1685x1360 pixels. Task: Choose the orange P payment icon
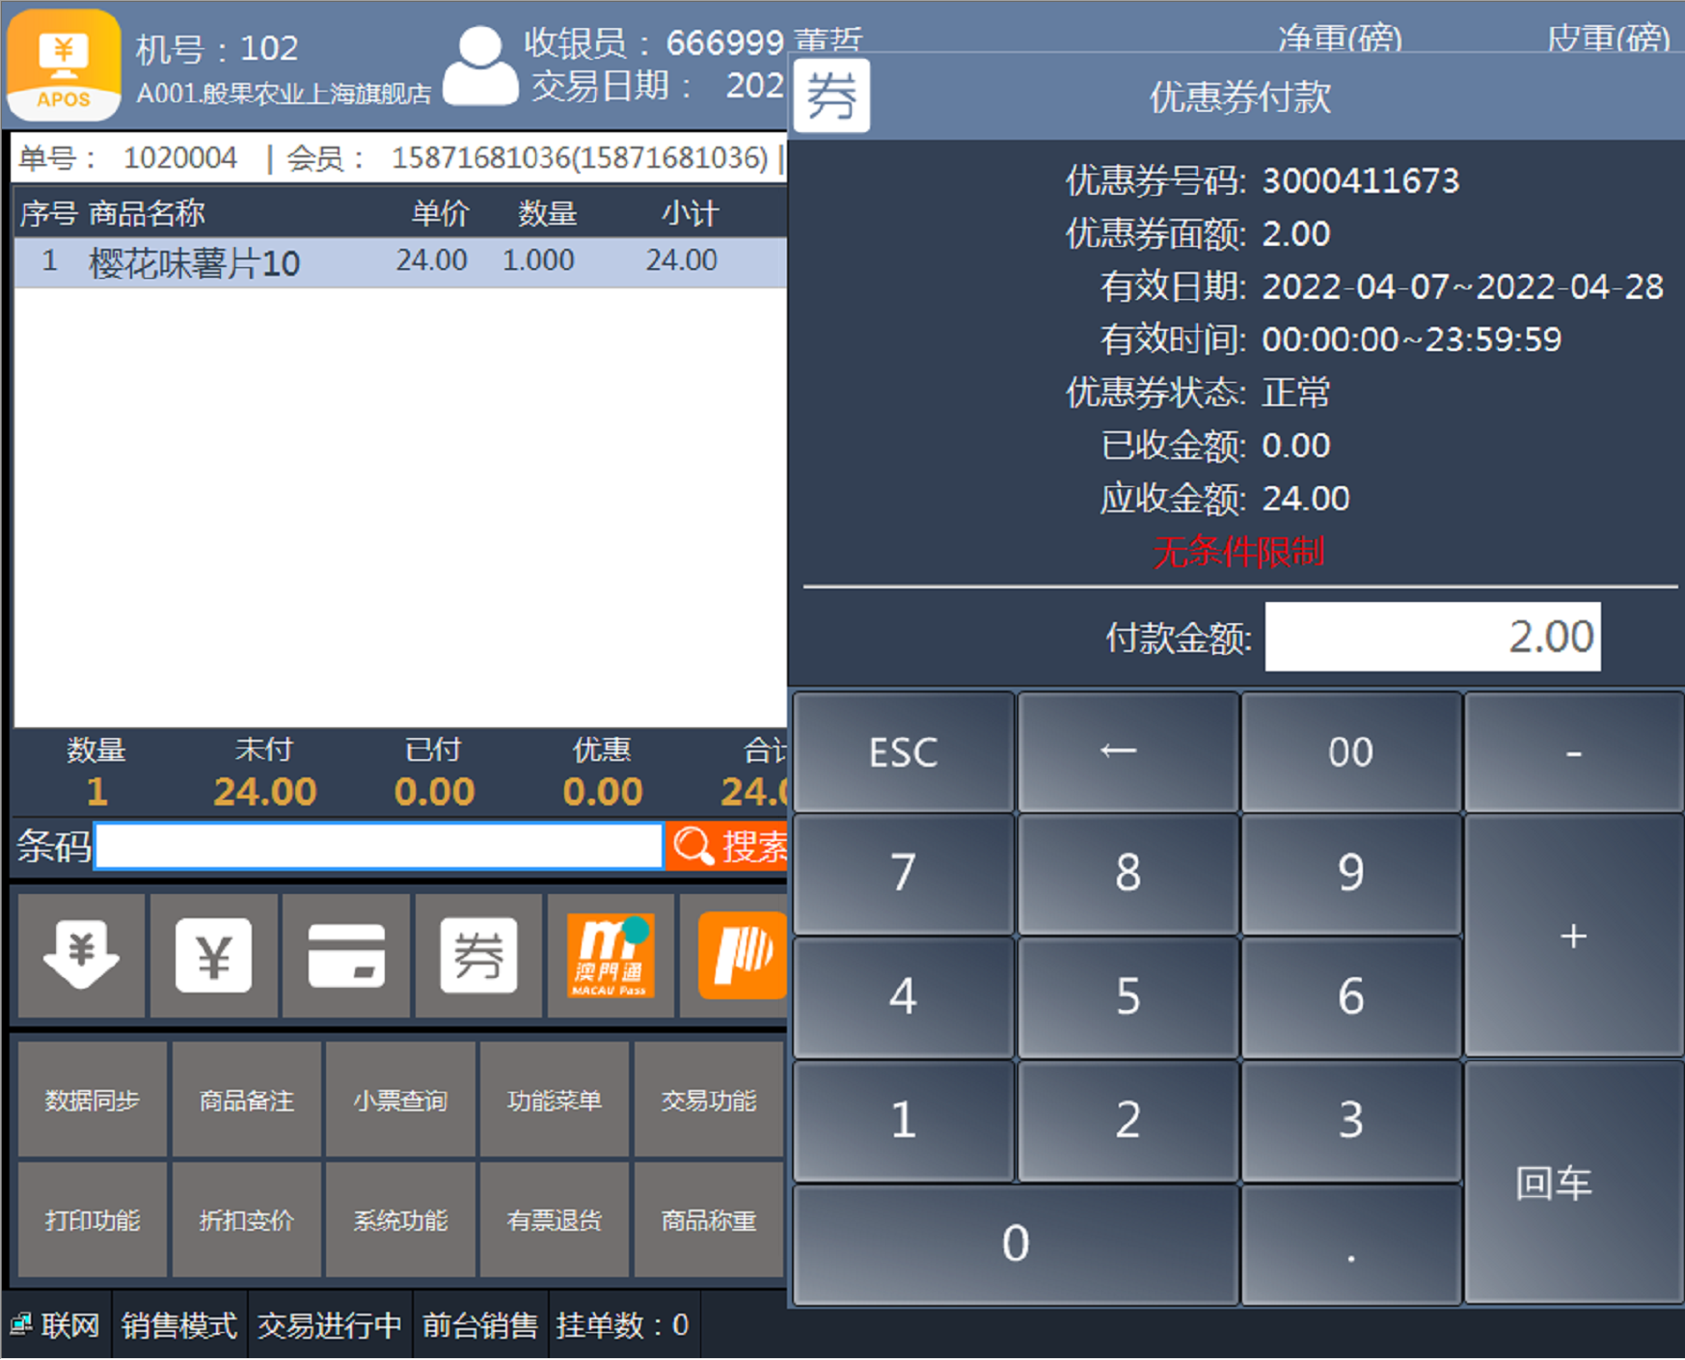click(x=735, y=955)
